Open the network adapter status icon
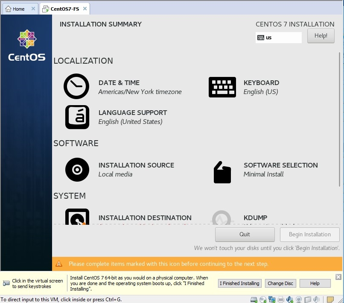The width and height of the screenshot is (344, 303). 272,299
